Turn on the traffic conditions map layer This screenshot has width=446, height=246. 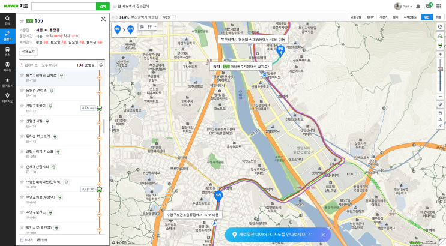pyautogui.click(x=356, y=17)
